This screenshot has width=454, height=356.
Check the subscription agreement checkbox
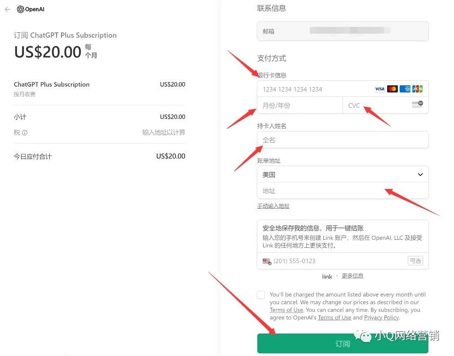click(261, 294)
